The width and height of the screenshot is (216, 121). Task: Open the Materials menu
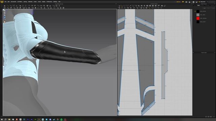coord(30,2)
